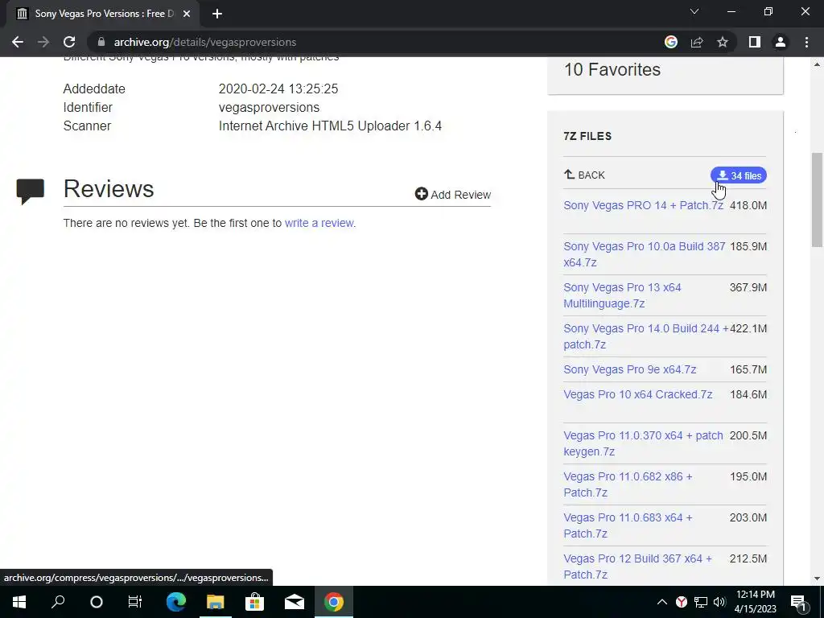Open the Chrome three-dot menu

(x=806, y=42)
